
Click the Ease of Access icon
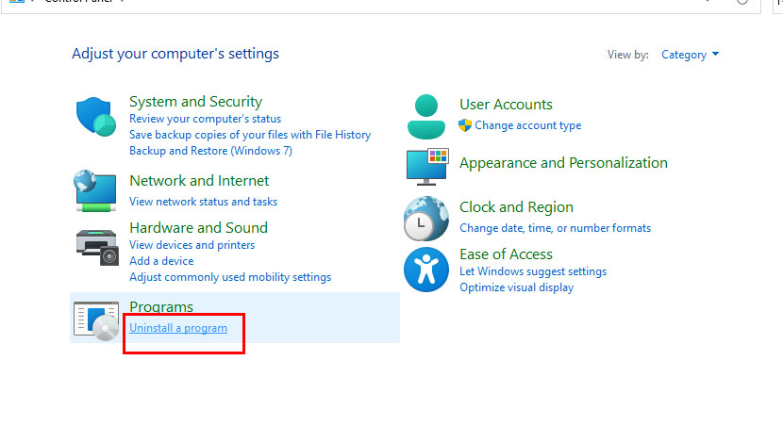pyautogui.click(x=426, y=270)
